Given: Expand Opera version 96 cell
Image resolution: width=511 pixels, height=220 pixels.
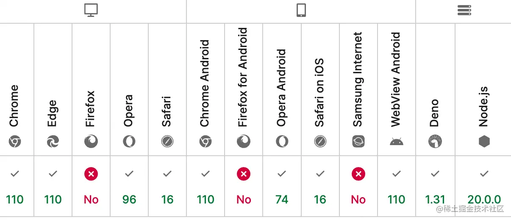Looking at the screenshot, I should click(x=129, y=186).
